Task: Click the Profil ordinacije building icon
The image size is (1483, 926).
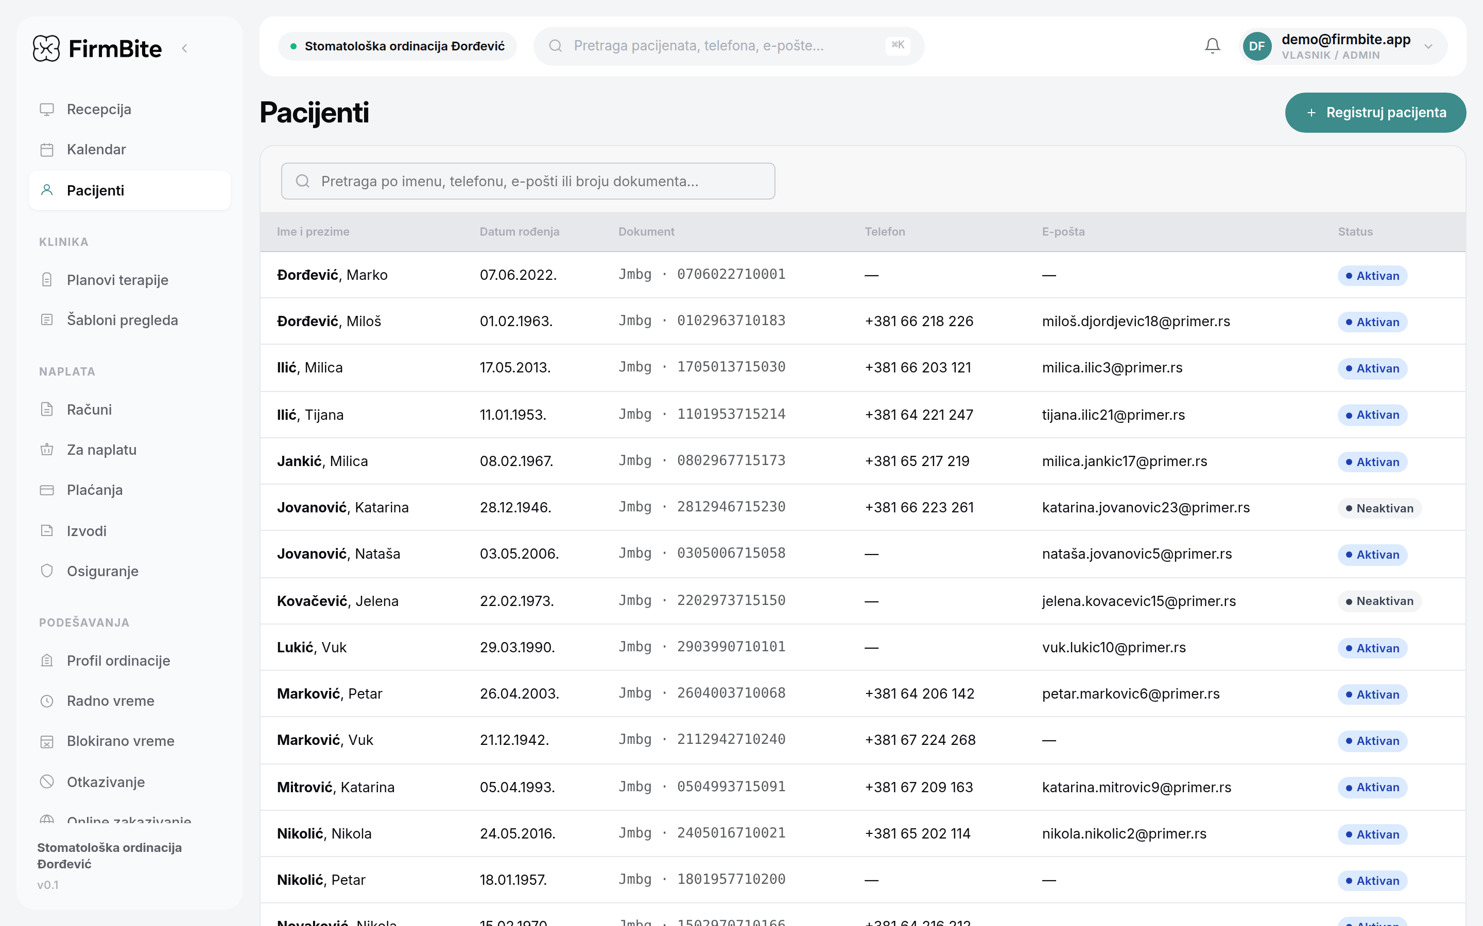Action: pyautogui.click(x=47, y=660)
